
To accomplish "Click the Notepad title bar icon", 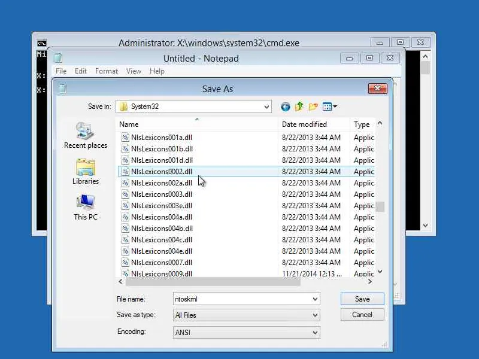I will pos(57,57).
